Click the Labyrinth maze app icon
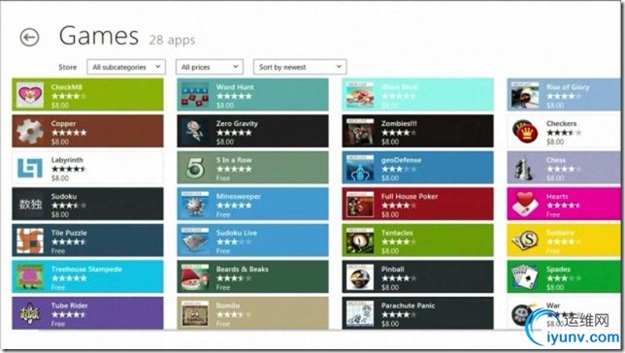Screen dimensions: 625x353 (30, 168)
